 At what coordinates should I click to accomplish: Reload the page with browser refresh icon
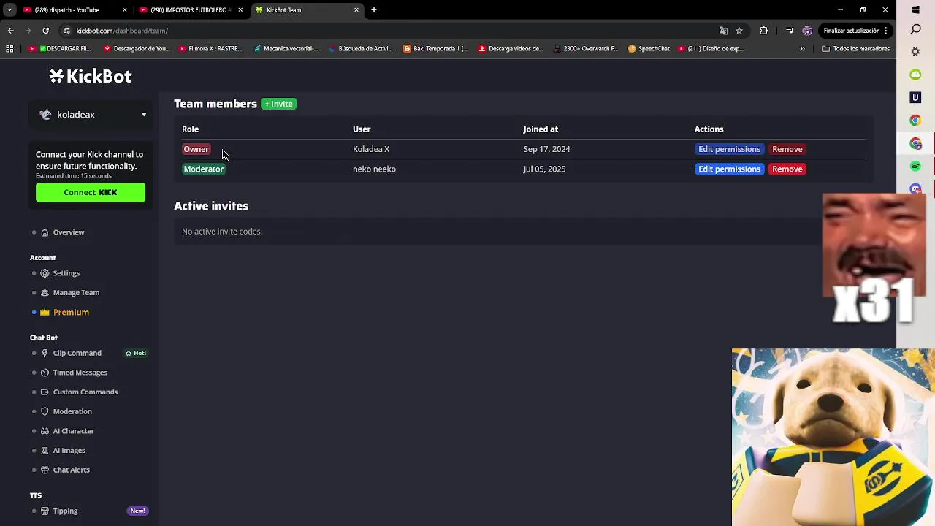pyautogui.click(x=45, y=31)
